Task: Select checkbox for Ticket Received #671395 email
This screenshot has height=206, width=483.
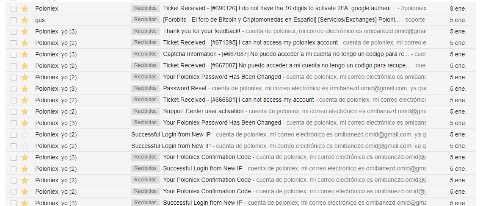Action: tap(14, 43)
